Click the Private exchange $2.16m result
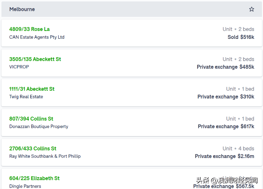The height and width of the screenshot is (189, 263). tap(224, 156)
